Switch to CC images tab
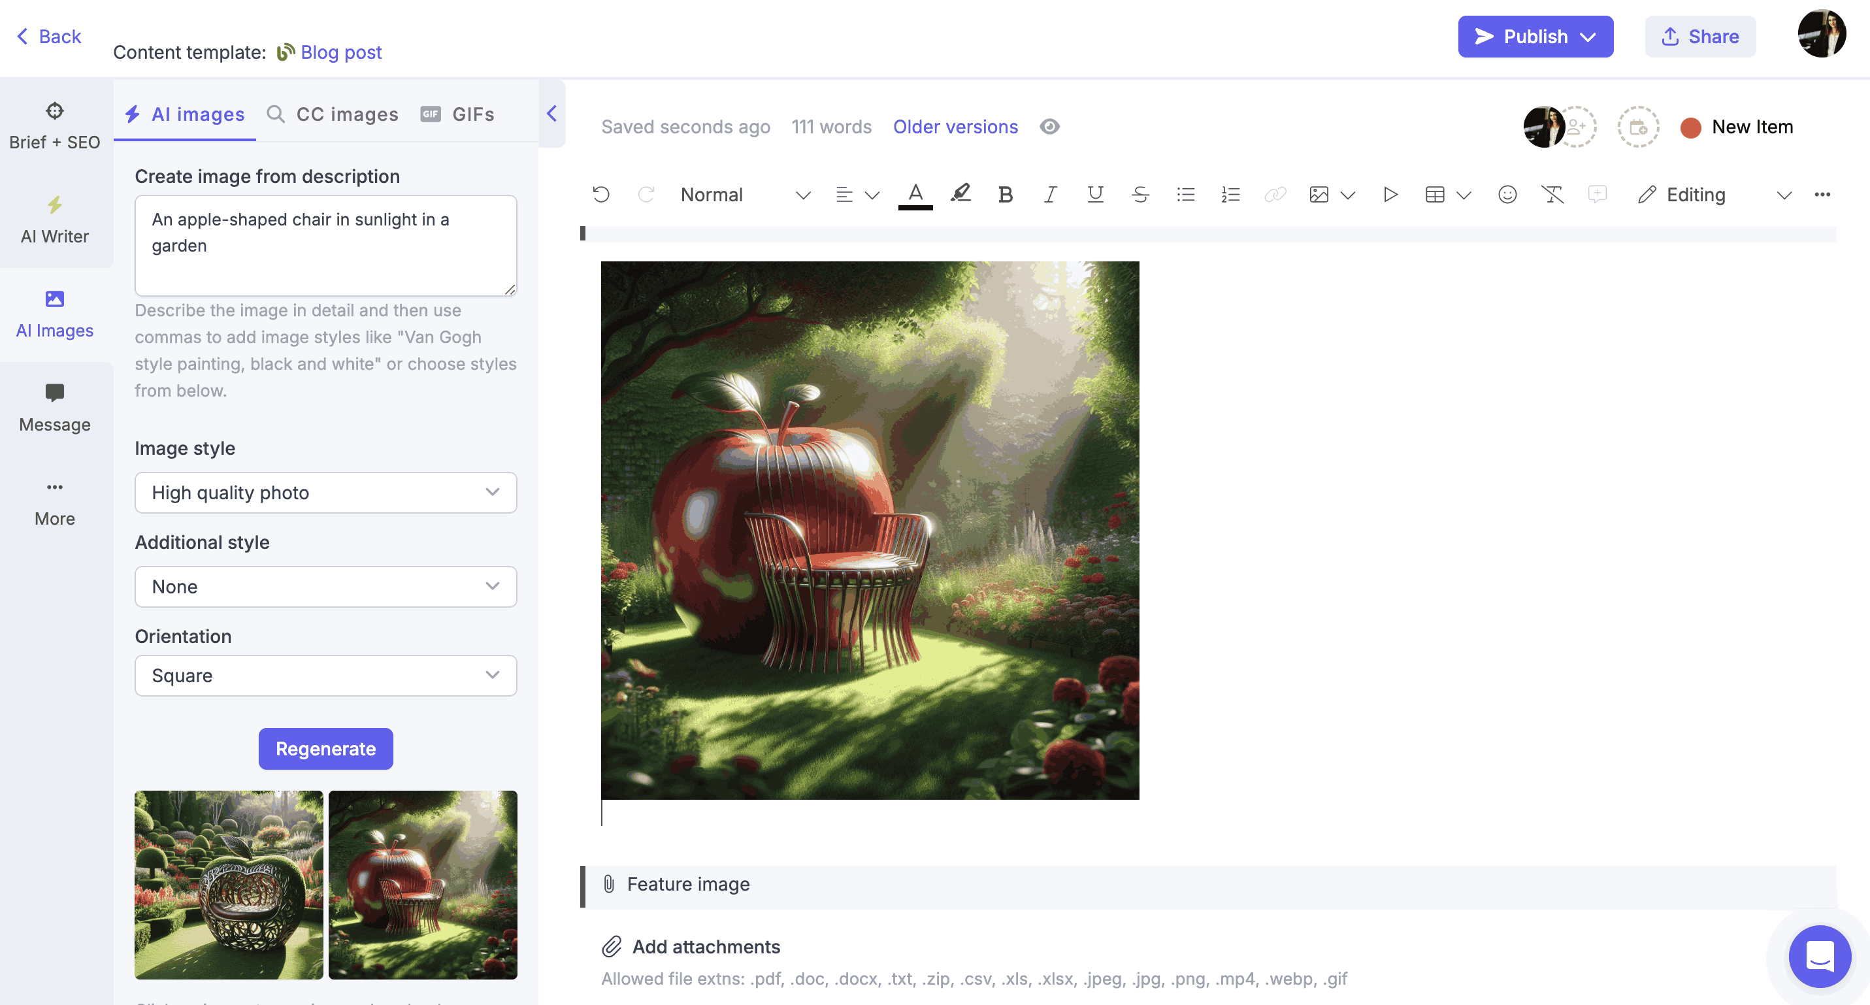1870x1005 pixels. click(333, 114)
